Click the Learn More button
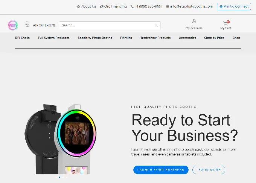This screenshot has width=256, height=183. pos(209,170)
